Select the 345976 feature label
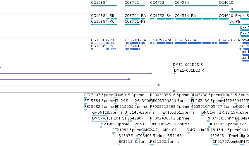 pos(126,136)
